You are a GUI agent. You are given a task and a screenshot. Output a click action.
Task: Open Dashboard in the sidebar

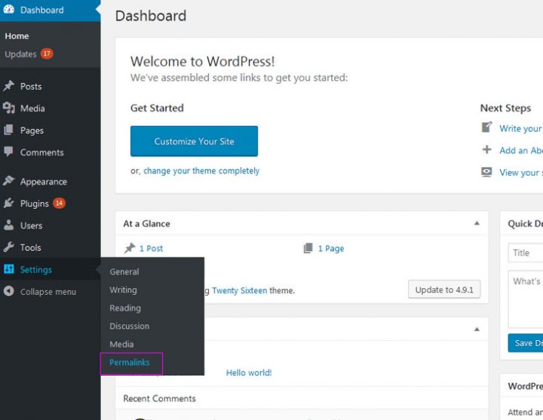(42, 10)
